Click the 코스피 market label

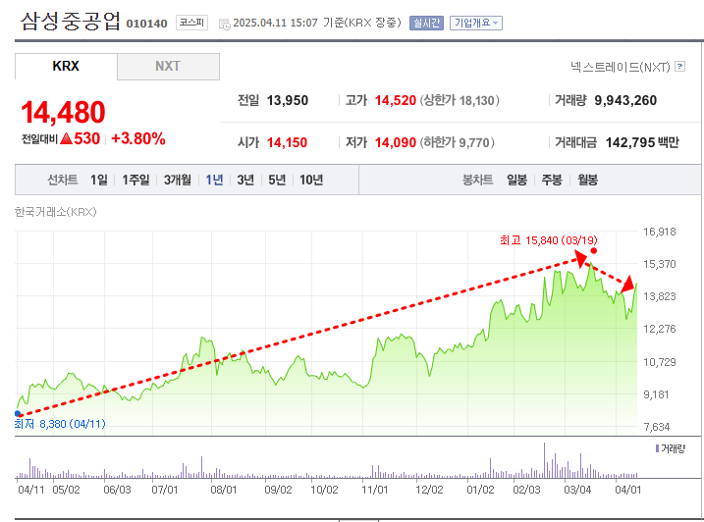pyautogui.click(x=191, y=23)
